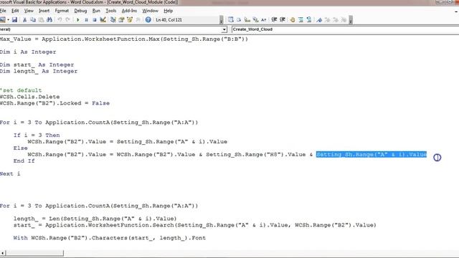Open the Create_Word_Cloud procedure box
Screen dimensions: 459x258
[345, 29]
